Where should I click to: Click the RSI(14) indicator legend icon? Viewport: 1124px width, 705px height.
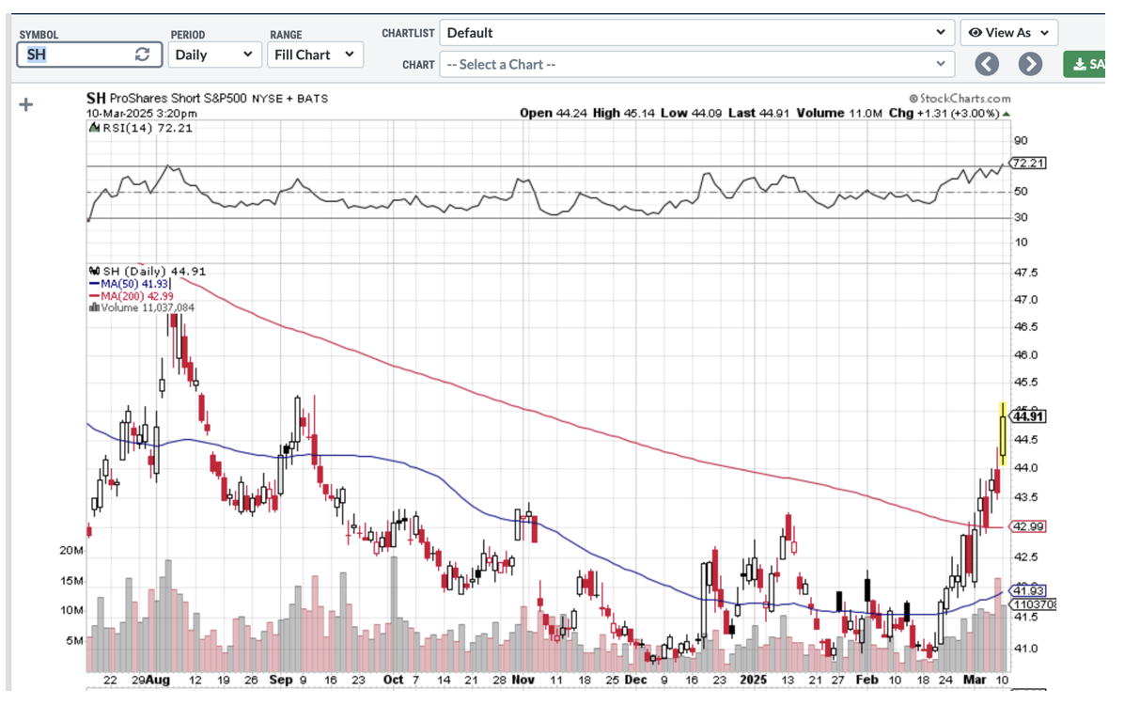coord(92,128)
